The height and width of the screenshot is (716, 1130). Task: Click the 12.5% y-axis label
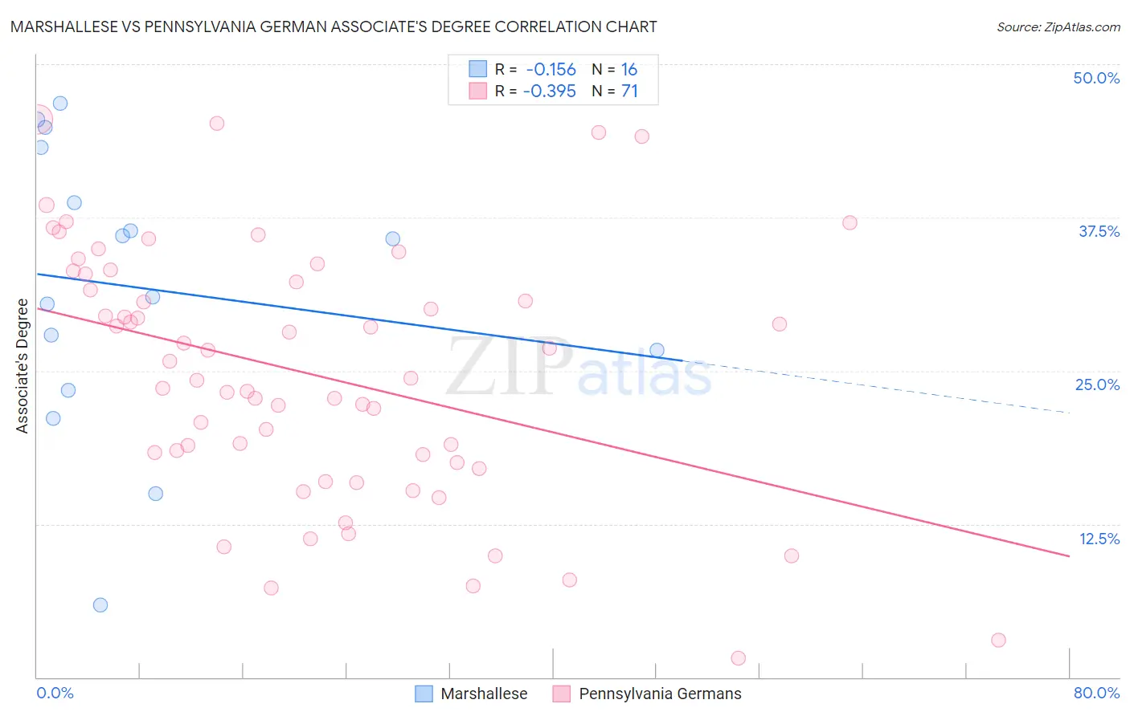pos(1099,539)
